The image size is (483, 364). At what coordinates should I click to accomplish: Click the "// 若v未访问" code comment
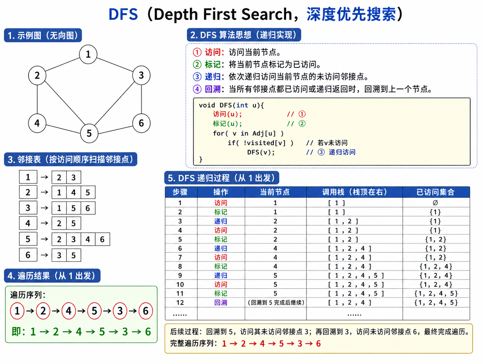click(x=327, y=143)
